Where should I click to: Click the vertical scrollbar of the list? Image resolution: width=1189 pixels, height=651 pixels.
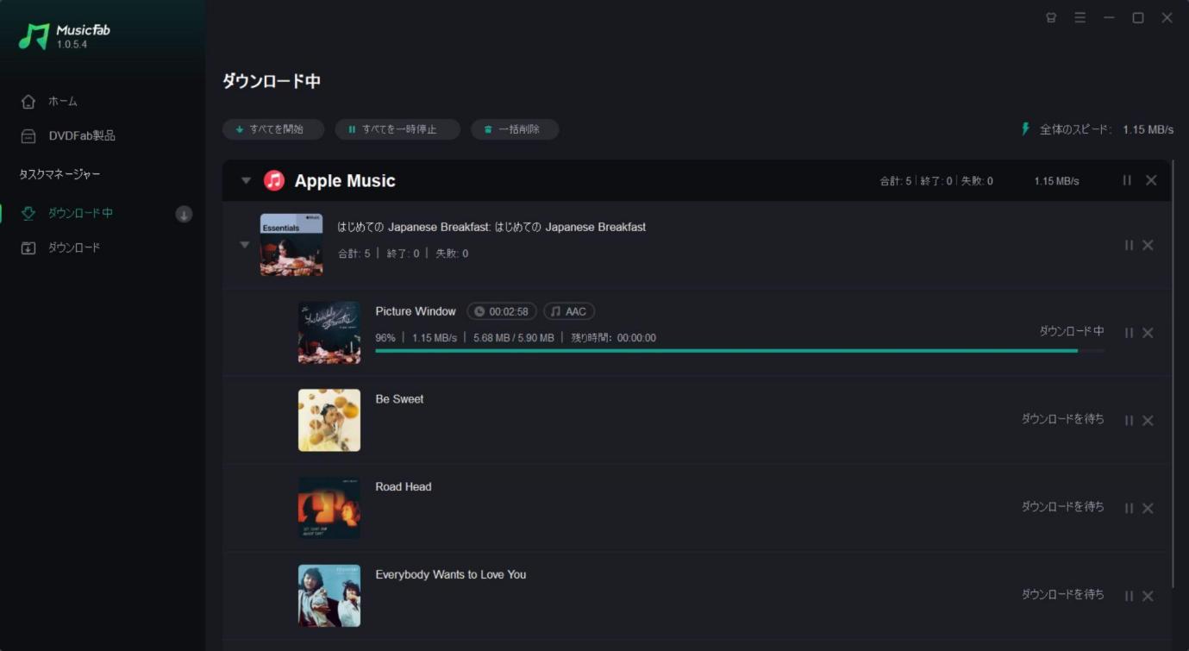(1173, 373)
